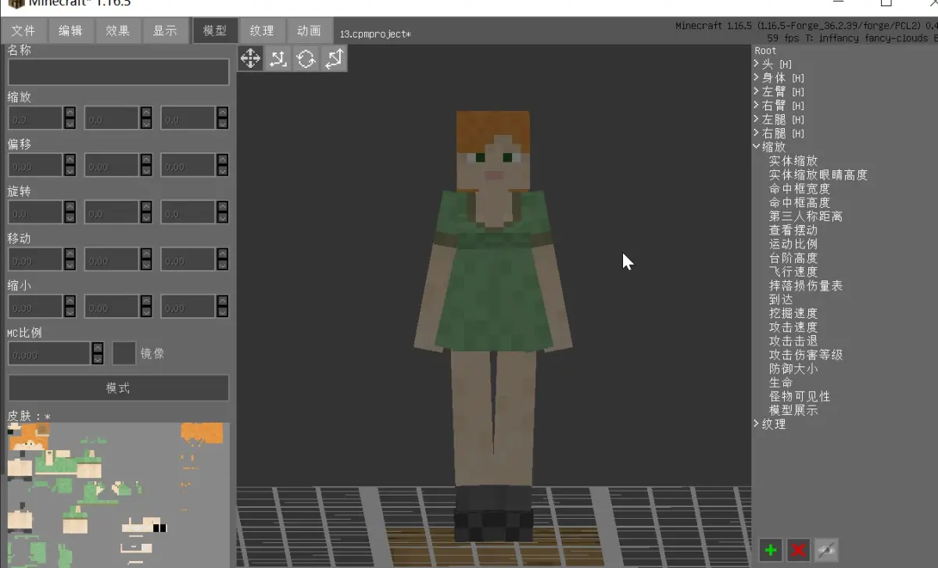This screenshot has width=938, height=568.
Task: Switch to the 模型 tab
Action: (215, 30)
